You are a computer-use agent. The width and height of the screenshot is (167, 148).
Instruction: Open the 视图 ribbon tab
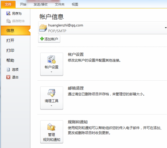(75, 4)
